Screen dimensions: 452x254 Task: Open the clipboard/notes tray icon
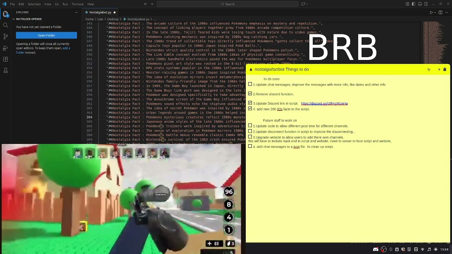(x=409, y=249)
